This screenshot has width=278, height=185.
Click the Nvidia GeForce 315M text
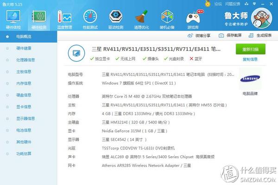(134, 131)
